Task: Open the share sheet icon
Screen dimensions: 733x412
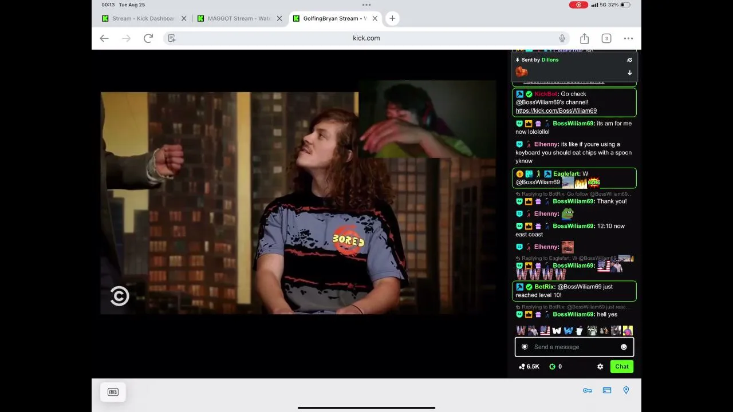Action: coord(584,38)
